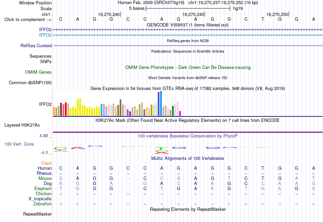Viewport: 323px width, 222px height.
Task: Click the 4.88 upper PhyloP scale value
Action: point(44,136)
